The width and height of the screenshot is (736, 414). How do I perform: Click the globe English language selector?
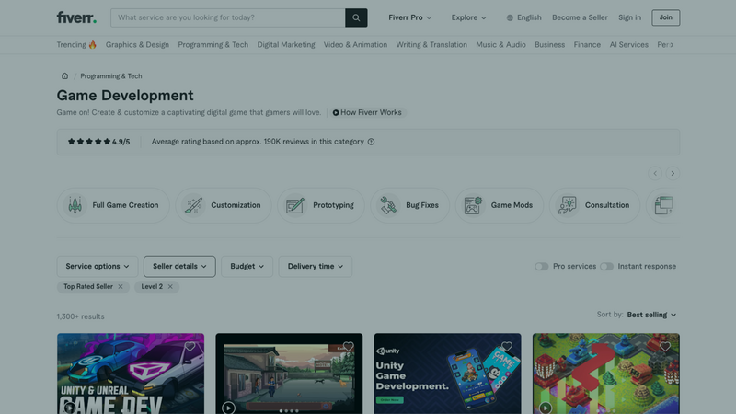[523, 17]
